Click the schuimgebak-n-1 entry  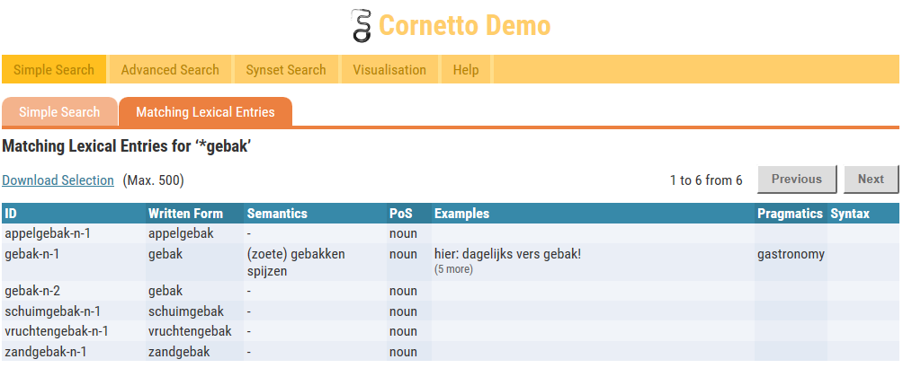coord(52,311)
